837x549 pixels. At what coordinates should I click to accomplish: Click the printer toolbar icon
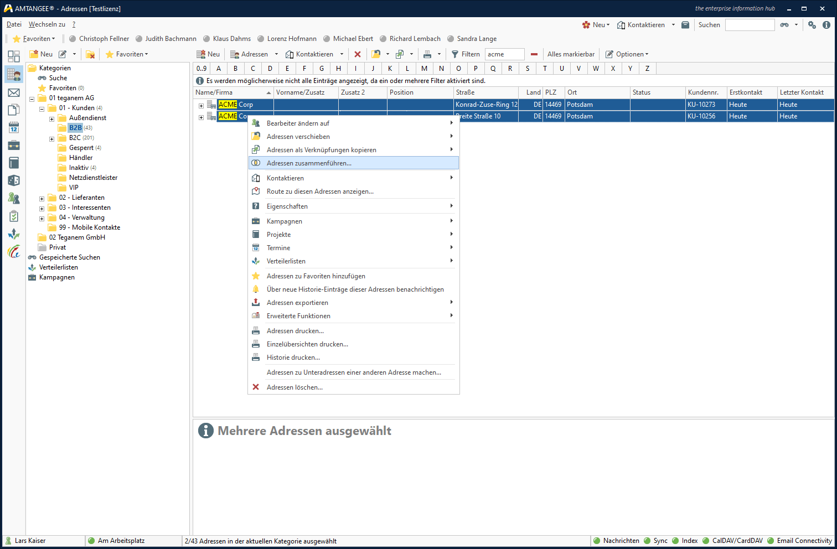427,54
